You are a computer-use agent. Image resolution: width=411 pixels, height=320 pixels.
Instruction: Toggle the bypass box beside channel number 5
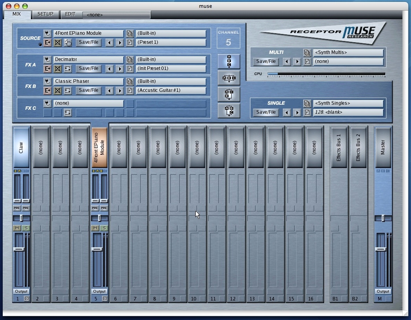point(105,299)
